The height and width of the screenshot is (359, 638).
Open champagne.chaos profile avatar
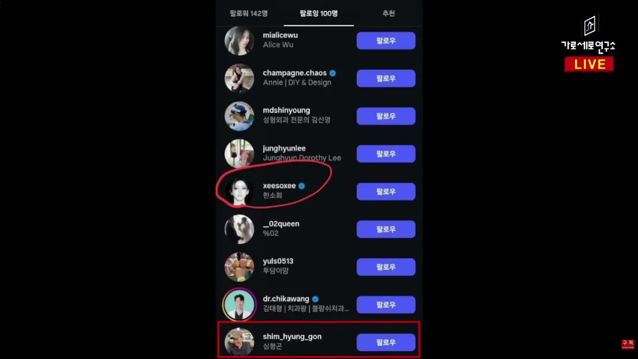[x=239, y=78]
